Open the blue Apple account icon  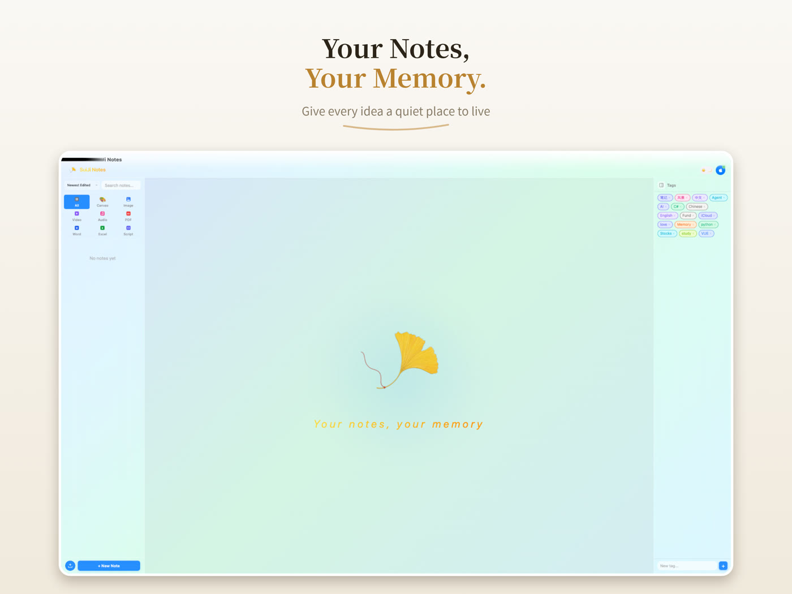721,170
